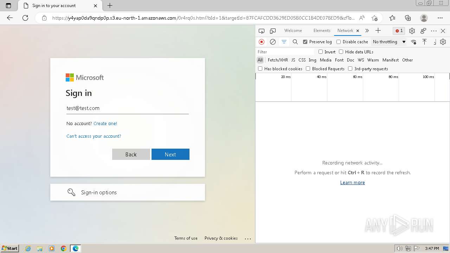Open a new browser tab
450x253 pixels.
pos(110,6)
